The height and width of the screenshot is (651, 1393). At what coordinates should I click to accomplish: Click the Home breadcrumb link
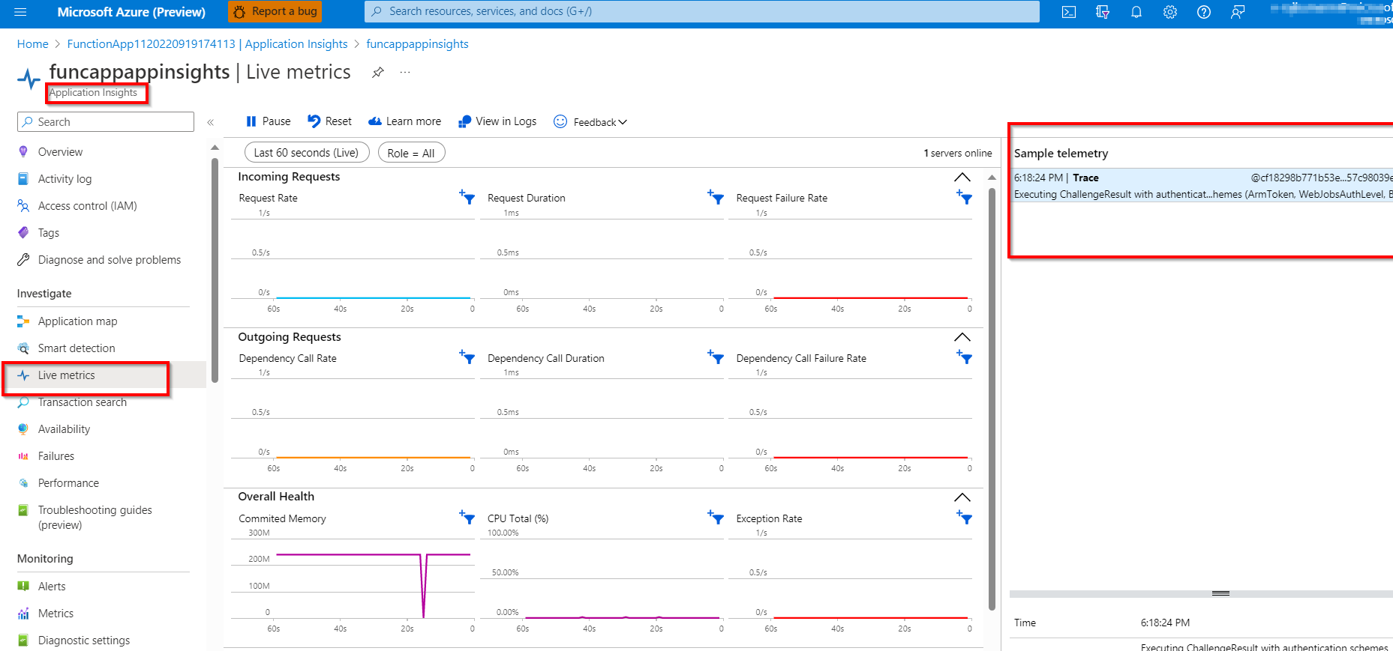(33, 44)
